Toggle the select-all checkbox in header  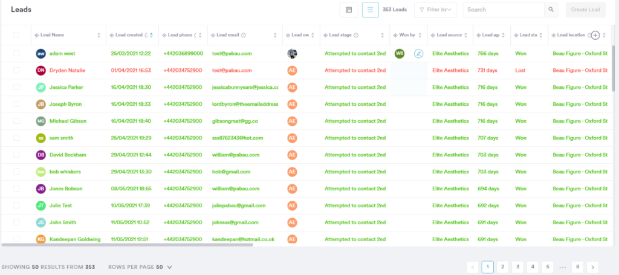(16, 36)
